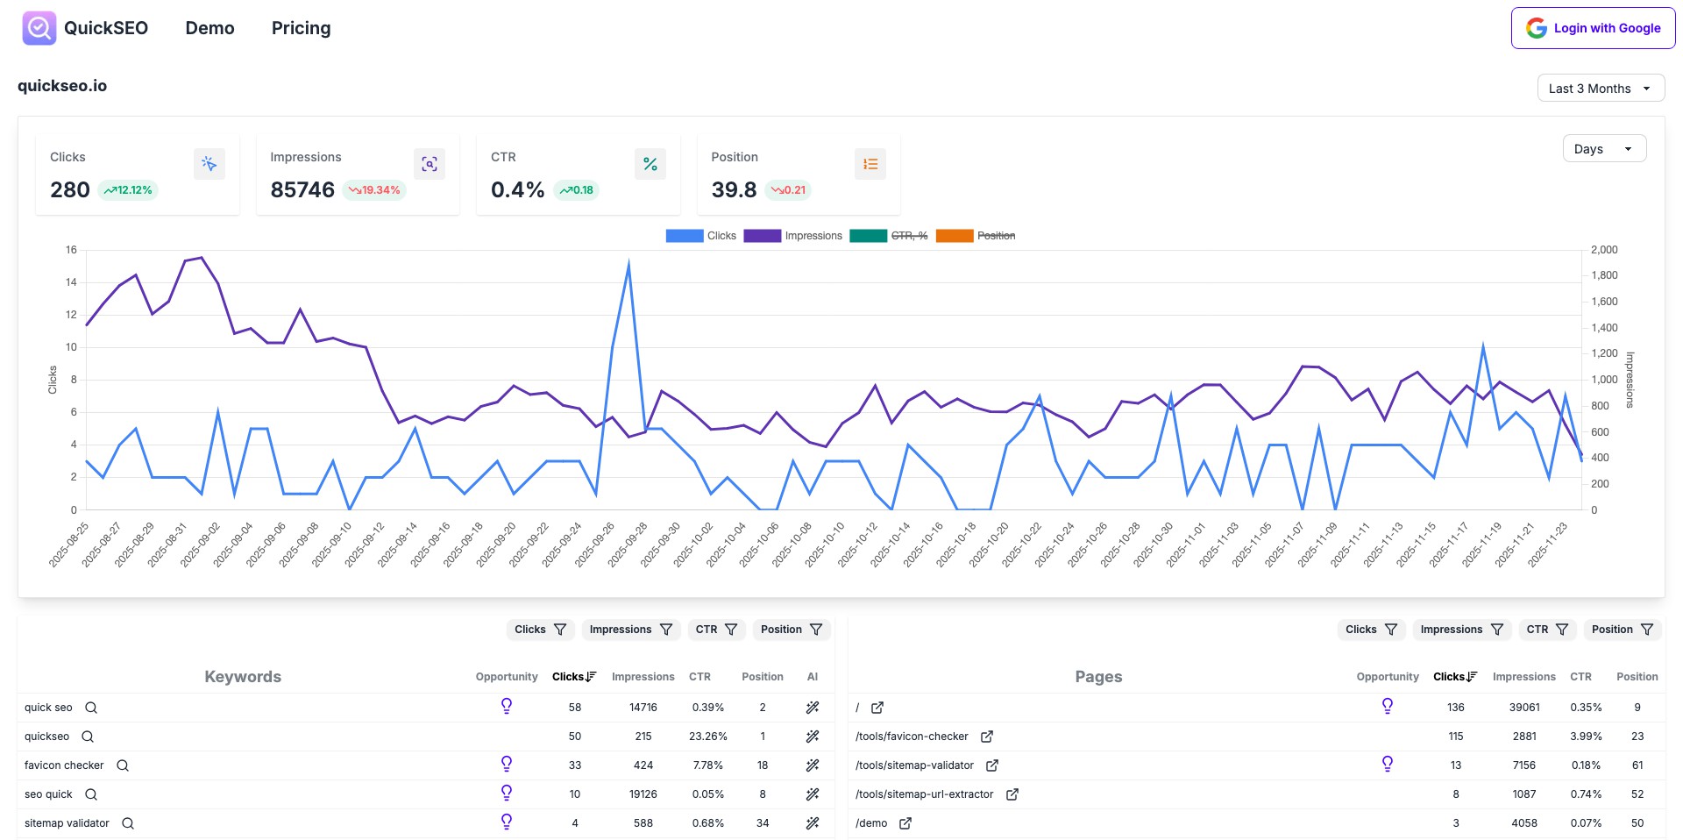Image resolution: width=1683 pixels, height=840 pixels.
Task: Click the quickseo.io site title
Action: pyautogui.click(x=62, y=86)
